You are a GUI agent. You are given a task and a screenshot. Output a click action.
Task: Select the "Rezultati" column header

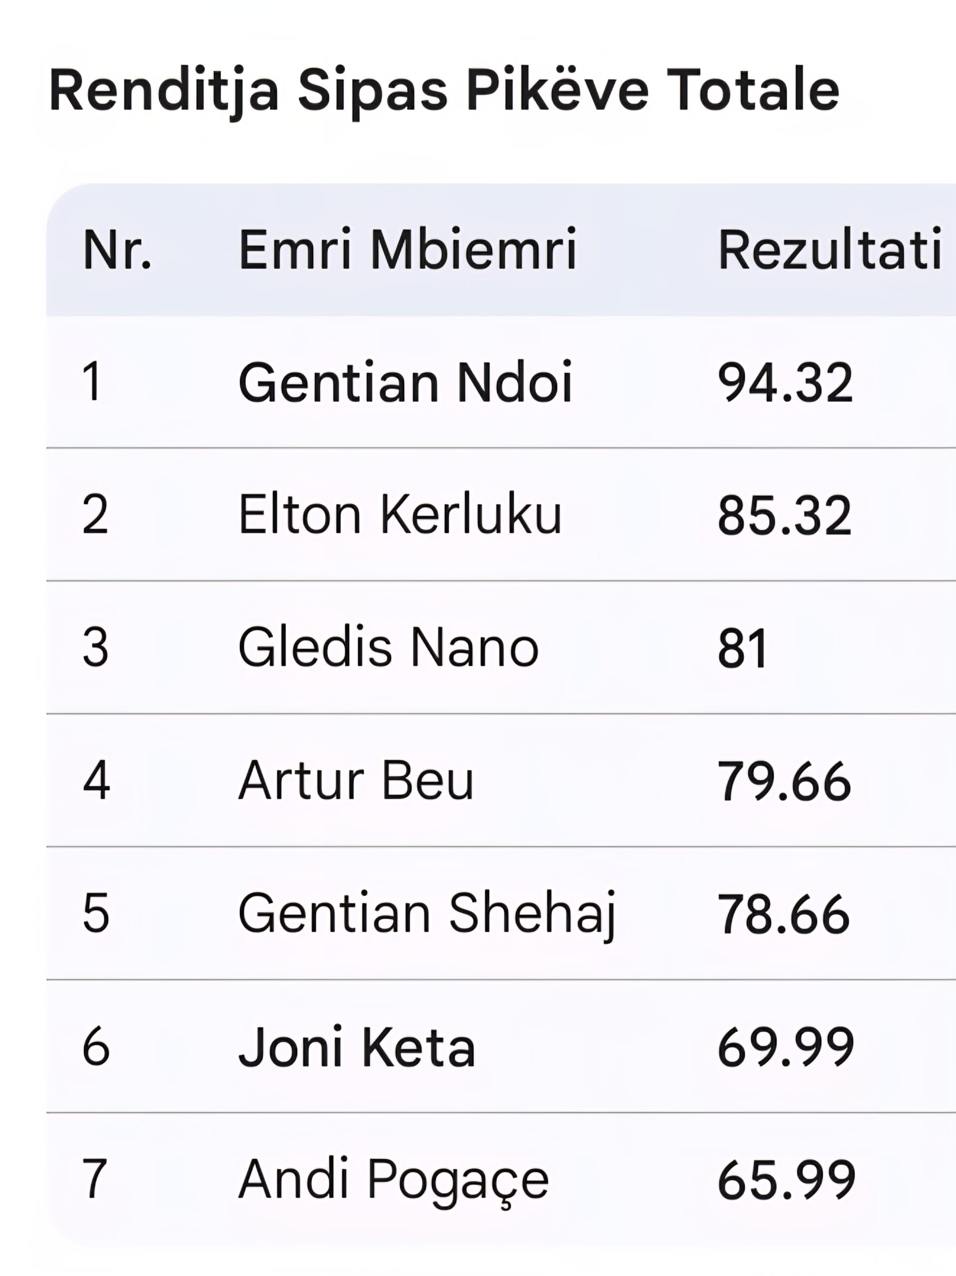(x=829, y=250)
